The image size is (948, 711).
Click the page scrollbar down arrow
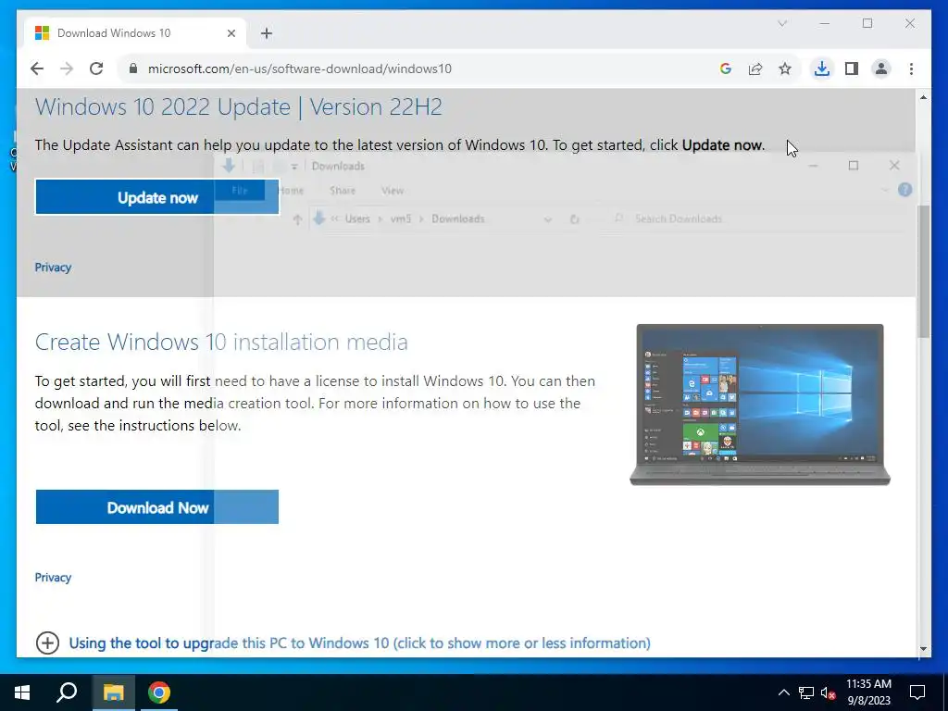click(923, 649)
